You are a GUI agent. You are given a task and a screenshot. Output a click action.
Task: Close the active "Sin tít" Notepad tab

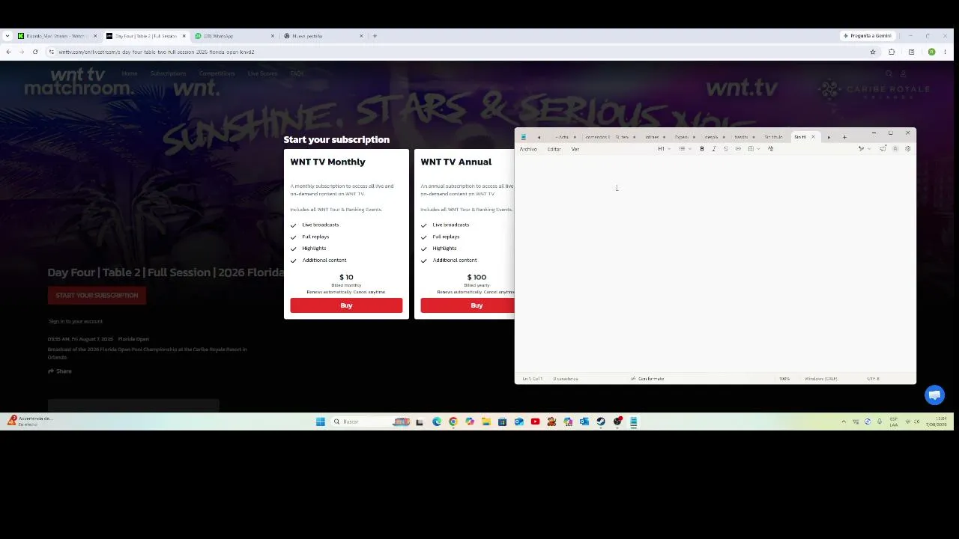pyautogui.click(x=813, y=137)
